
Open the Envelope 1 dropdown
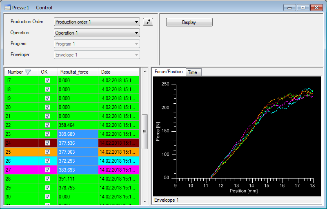pos(97,55)
